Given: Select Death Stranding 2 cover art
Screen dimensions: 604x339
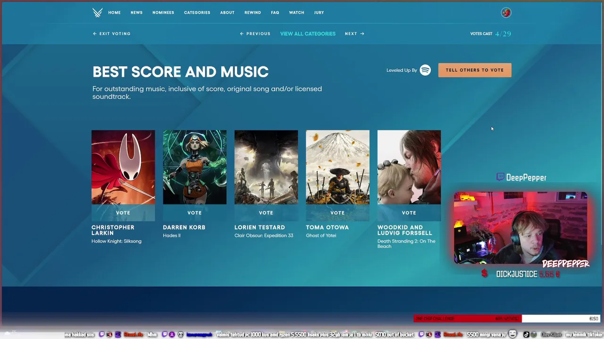Looking at the screenshot, I should point(409,167).
